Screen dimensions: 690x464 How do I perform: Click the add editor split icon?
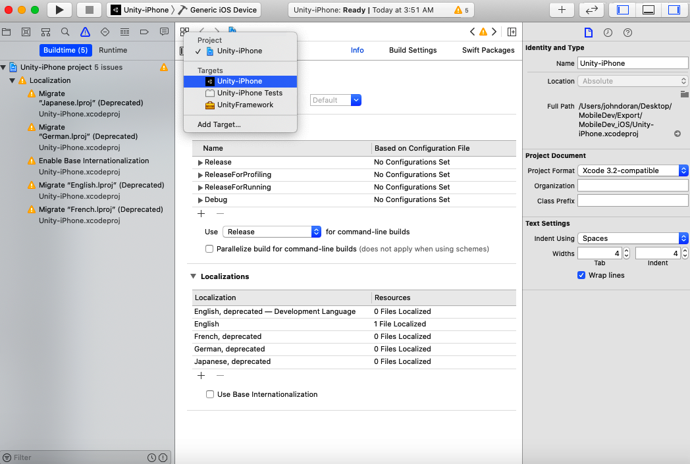pos(512,32)
